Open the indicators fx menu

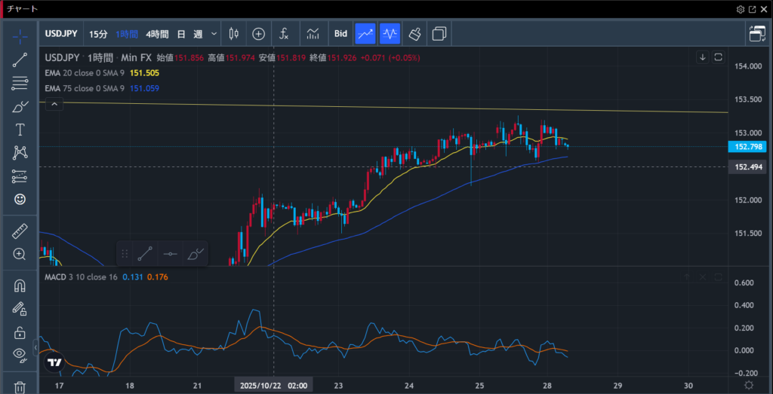284,34
